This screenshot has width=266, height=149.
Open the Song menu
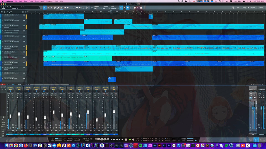(25, 1)
